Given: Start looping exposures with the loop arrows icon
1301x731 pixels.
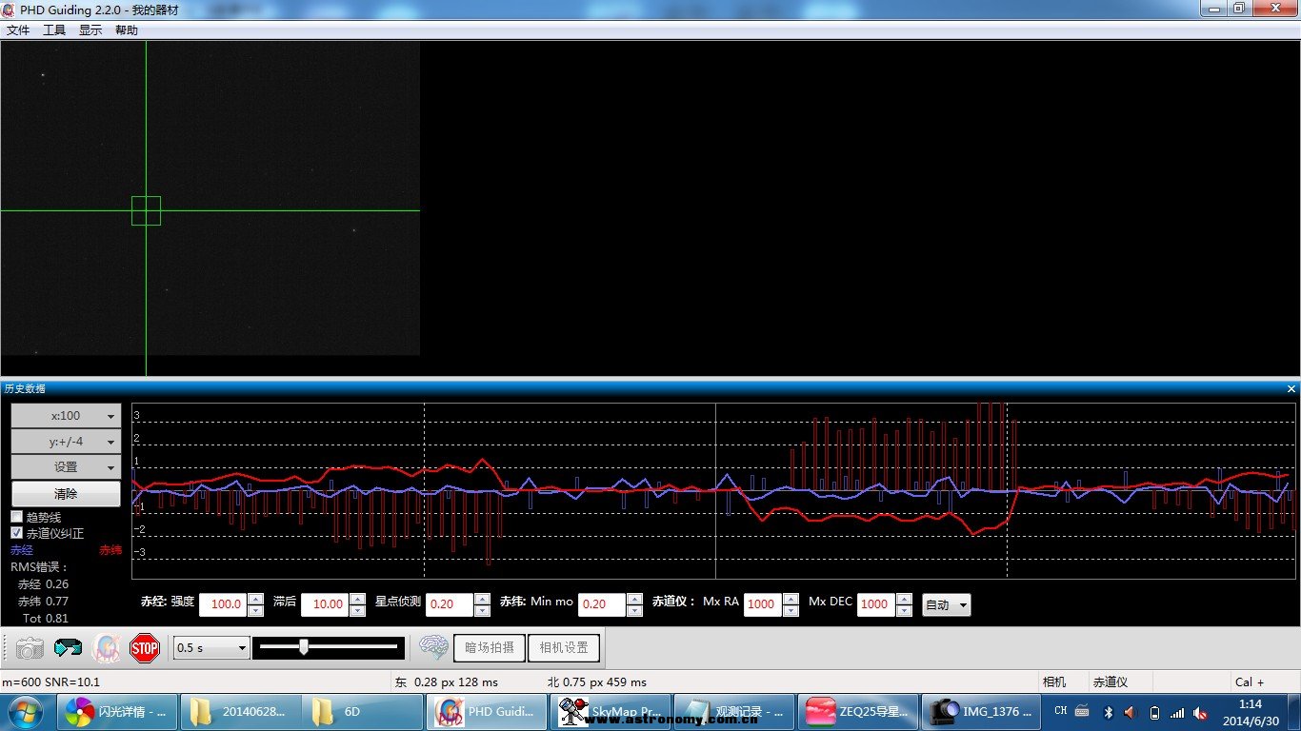Looking at the screenshot, I should point(68,648).
